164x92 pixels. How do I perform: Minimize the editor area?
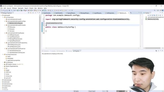coord(139,13)
